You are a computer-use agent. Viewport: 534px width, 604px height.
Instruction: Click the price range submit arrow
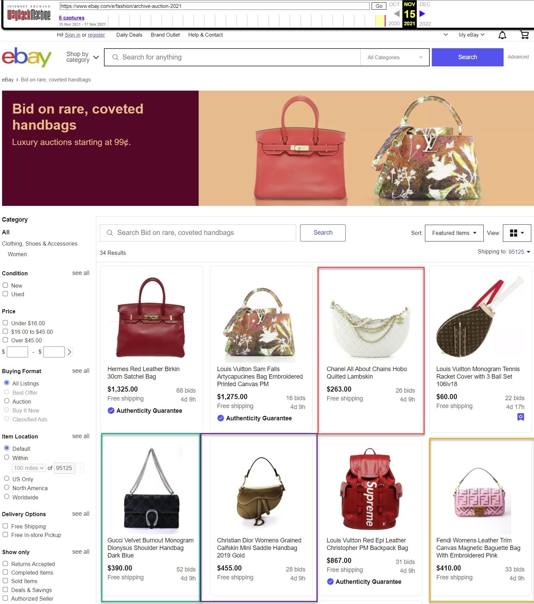coord(69,352)
